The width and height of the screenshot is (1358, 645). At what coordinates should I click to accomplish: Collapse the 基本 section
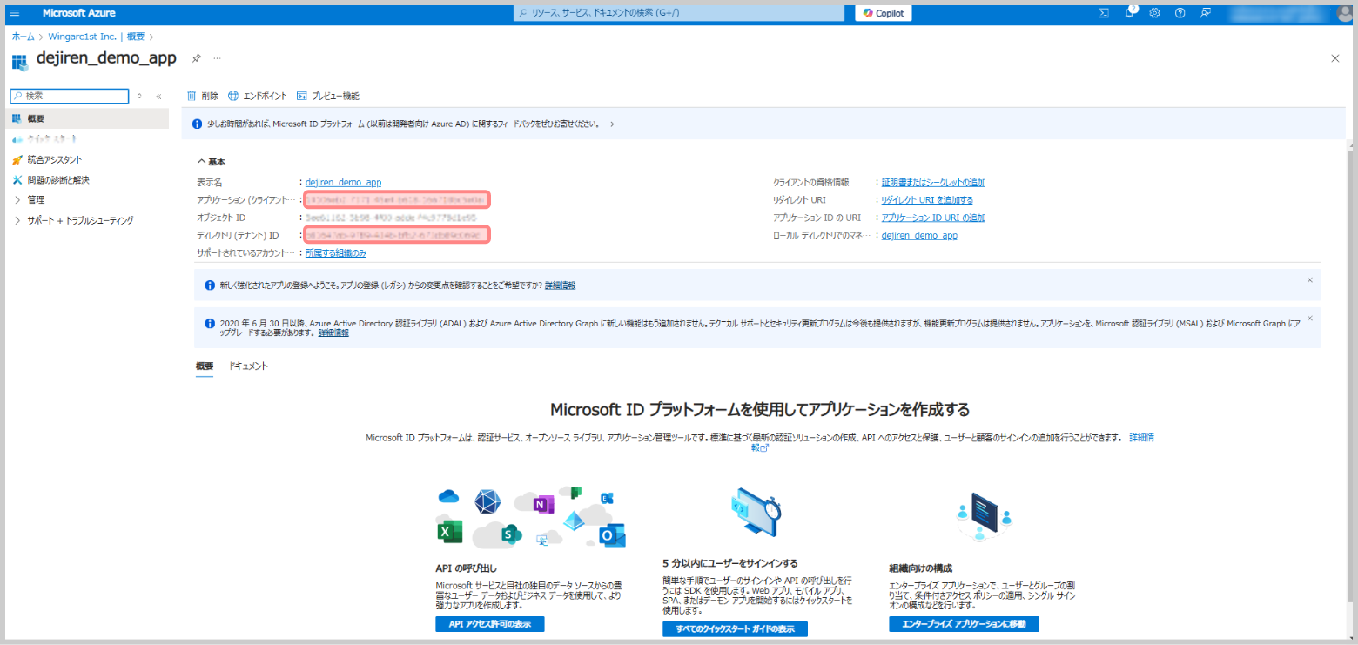(x=212, y=161)
